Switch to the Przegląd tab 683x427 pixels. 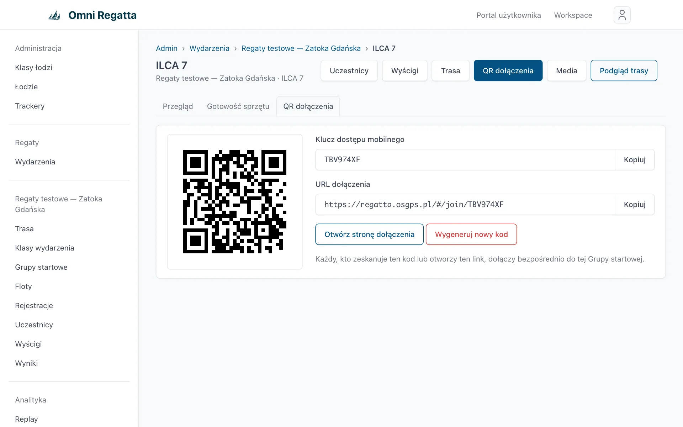(x=178, y=106)
